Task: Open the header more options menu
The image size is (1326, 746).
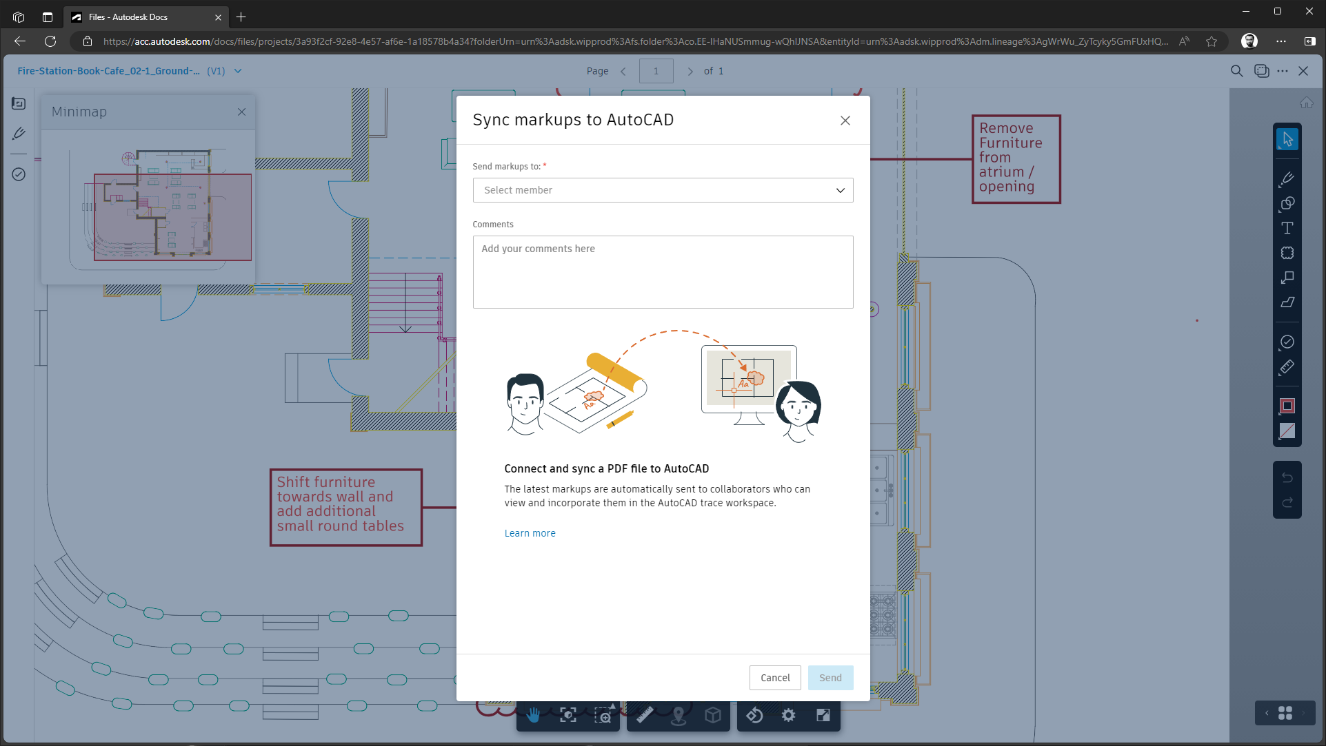Action: coord(1282,71)
